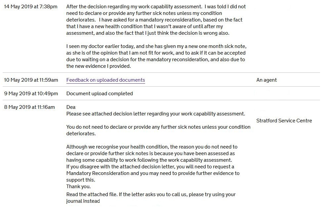
Task: Click the line starting If you disagree
Action: [150, 167]
